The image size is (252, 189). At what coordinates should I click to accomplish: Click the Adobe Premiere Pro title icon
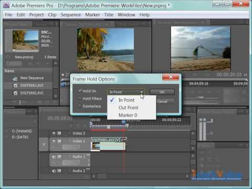tap(6, 6)
